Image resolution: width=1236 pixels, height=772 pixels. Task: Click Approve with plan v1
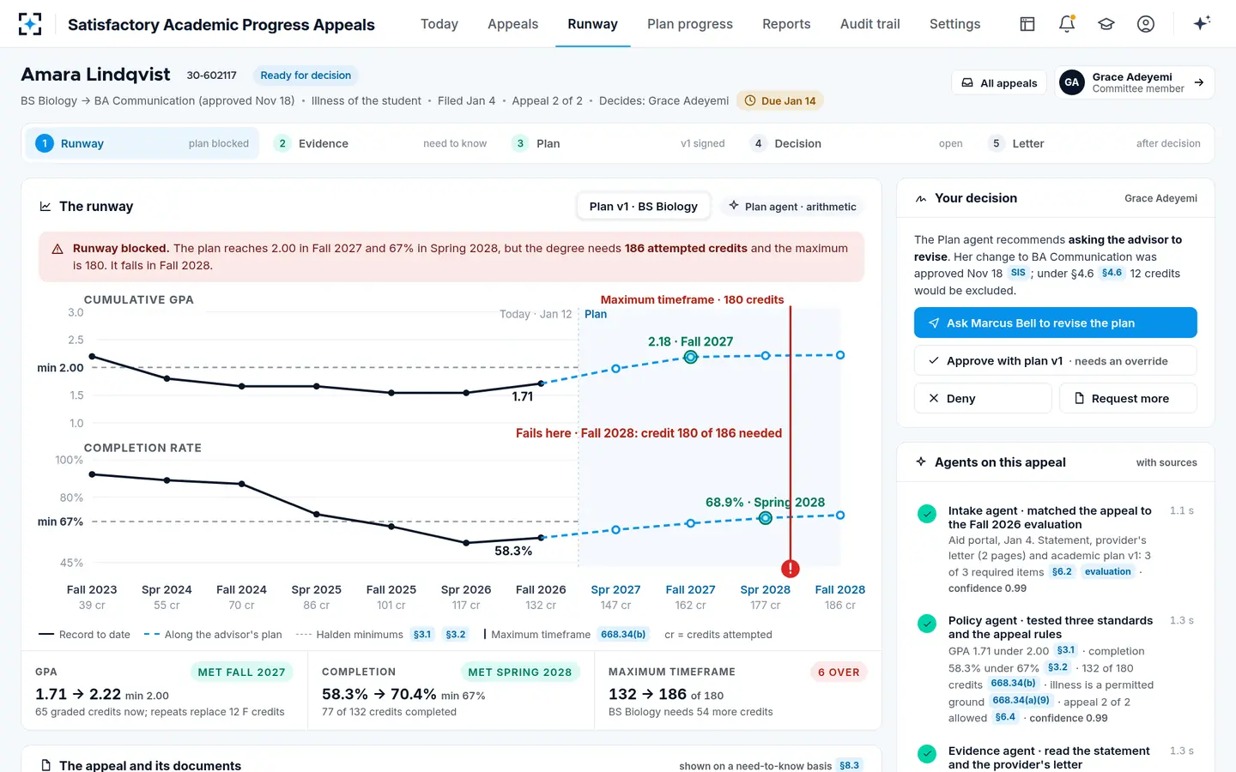point(1055,361)
